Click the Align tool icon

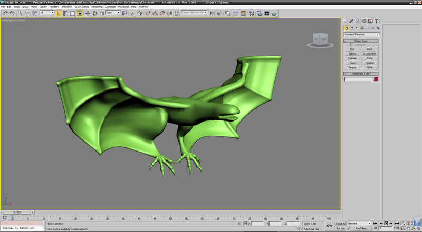tap(219, 13)
